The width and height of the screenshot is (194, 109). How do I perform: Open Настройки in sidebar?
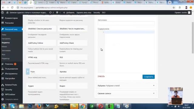point(10,78)
